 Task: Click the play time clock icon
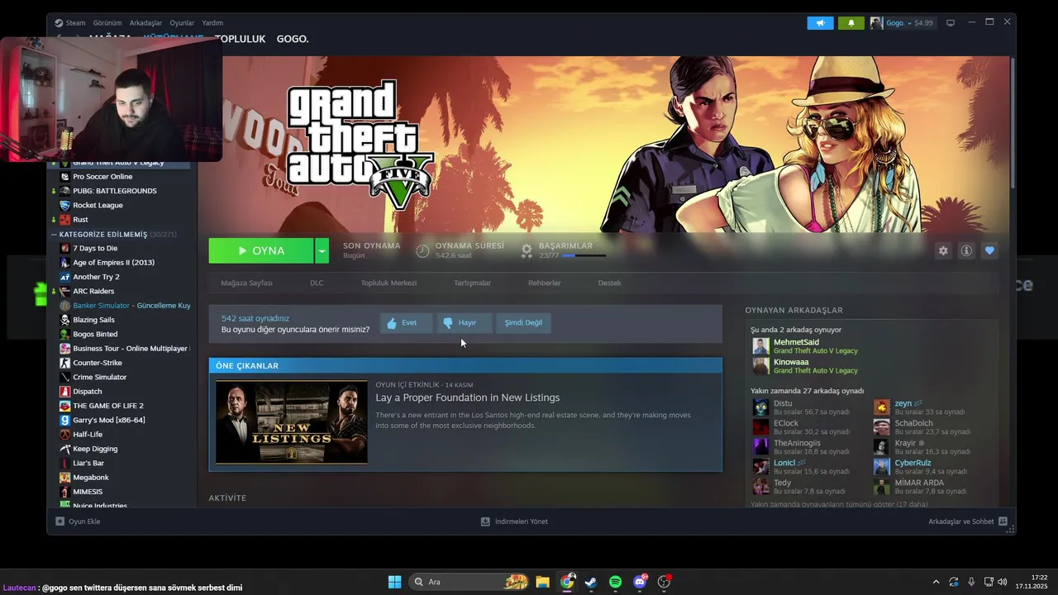(422, 250)
